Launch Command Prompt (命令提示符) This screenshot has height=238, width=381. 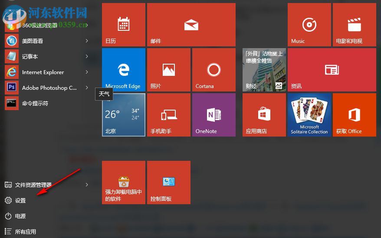[35, 103]
